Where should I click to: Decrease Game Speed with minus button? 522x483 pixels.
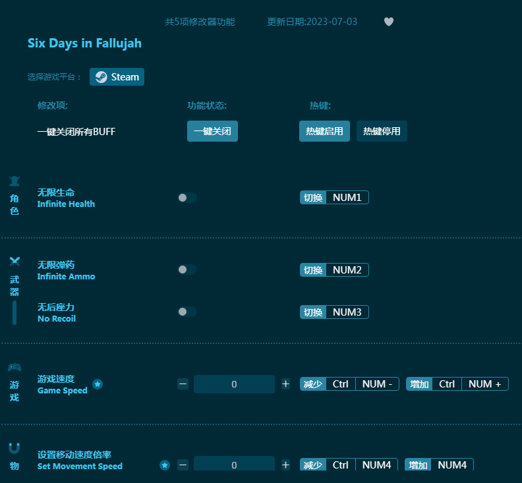point(183,384)
